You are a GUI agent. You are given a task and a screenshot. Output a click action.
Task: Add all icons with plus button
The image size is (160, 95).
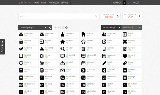point(66,28)
